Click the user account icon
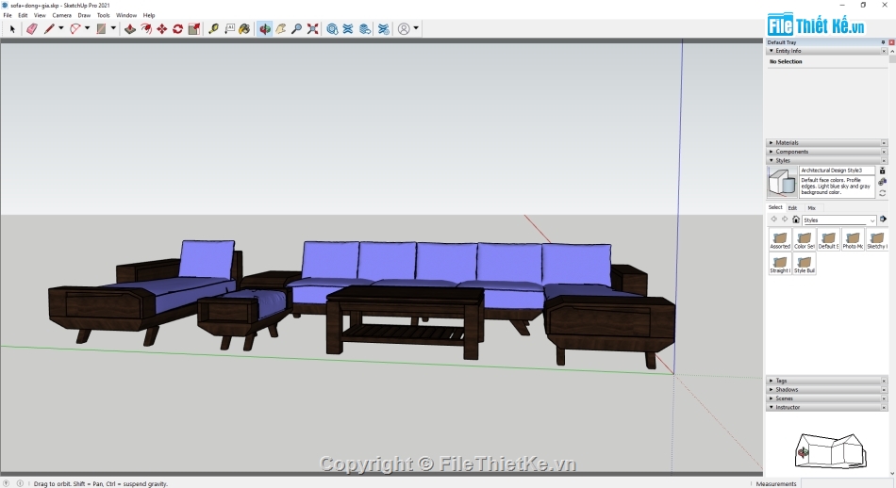The height and width of the screenshot is (488, 896). point(404,28)
